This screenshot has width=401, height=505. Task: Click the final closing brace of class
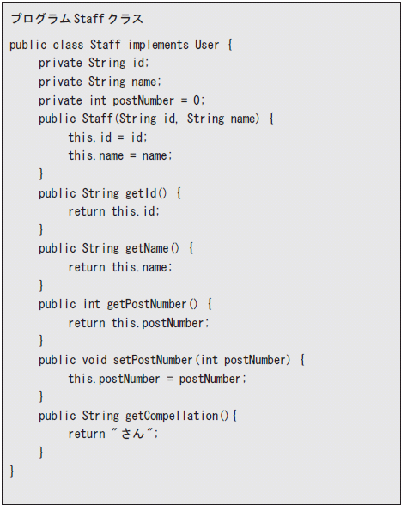click(x=12, y=471)
